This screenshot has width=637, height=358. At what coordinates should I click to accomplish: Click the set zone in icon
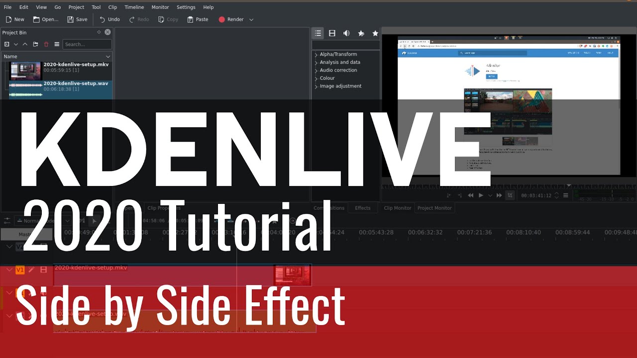(449, 195)
